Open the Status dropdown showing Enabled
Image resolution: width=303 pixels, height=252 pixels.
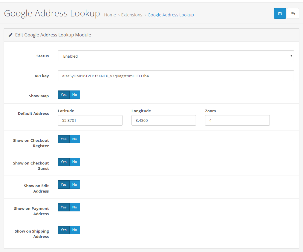[x=176, y=56]
